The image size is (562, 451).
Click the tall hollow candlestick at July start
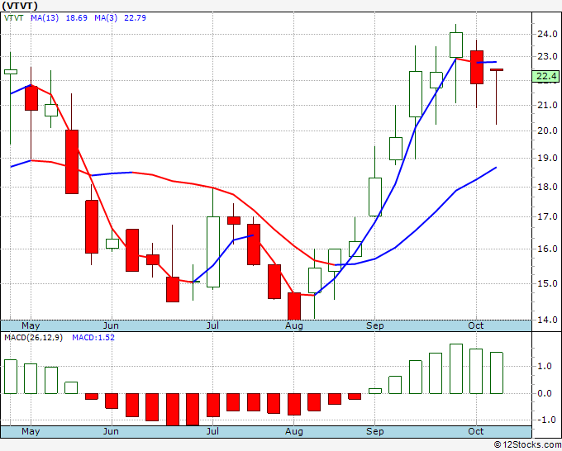click(213, 252)
